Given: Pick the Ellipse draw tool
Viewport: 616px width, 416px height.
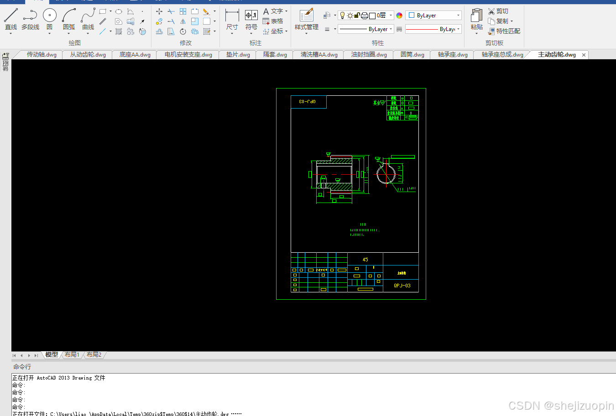Looking at the screenshot, I should click(119, 11).
